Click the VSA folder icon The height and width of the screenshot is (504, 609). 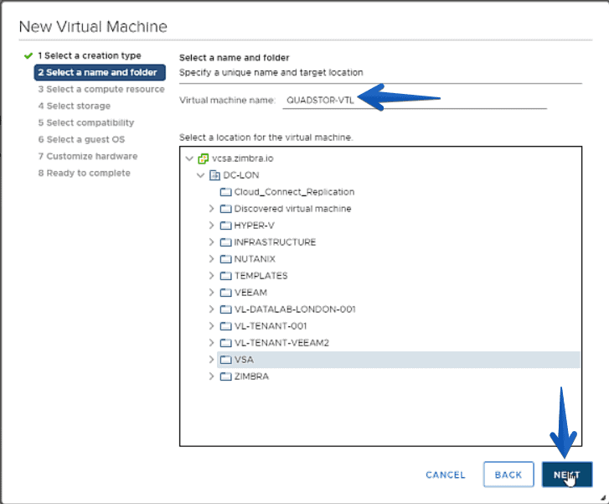[225, 360]
